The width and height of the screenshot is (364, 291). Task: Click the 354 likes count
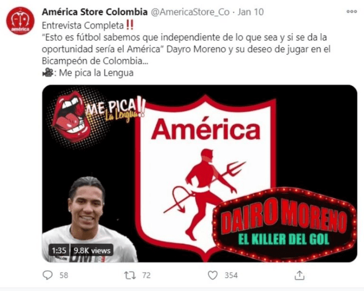[x=231, y=275]
